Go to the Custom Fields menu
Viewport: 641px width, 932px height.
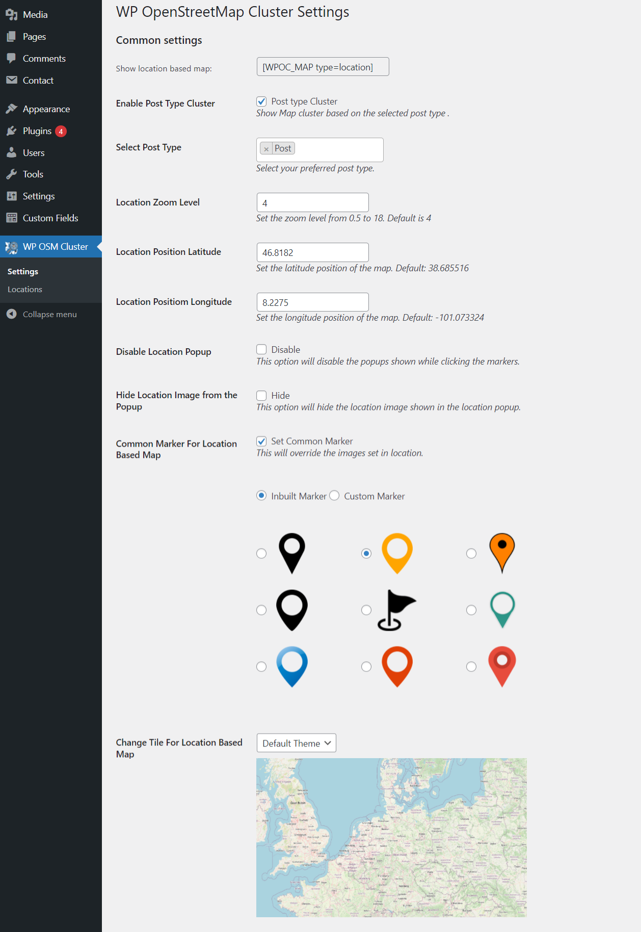50,218
